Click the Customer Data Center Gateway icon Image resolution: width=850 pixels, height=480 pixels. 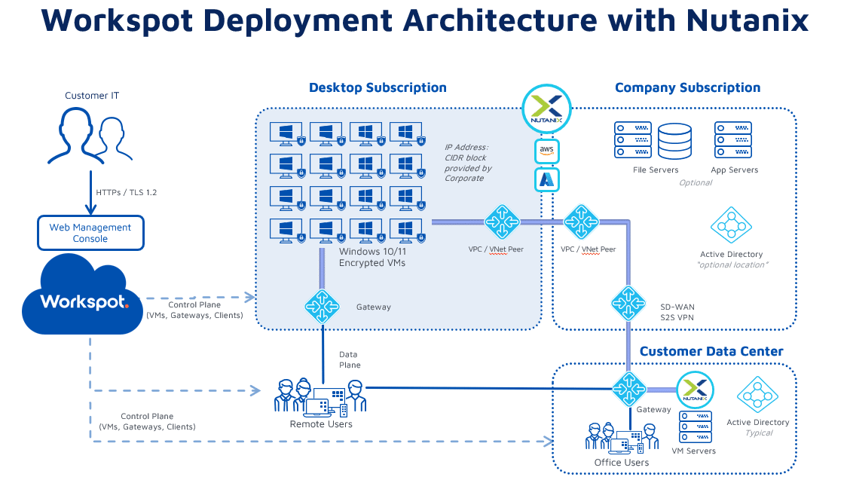point(628,389)
